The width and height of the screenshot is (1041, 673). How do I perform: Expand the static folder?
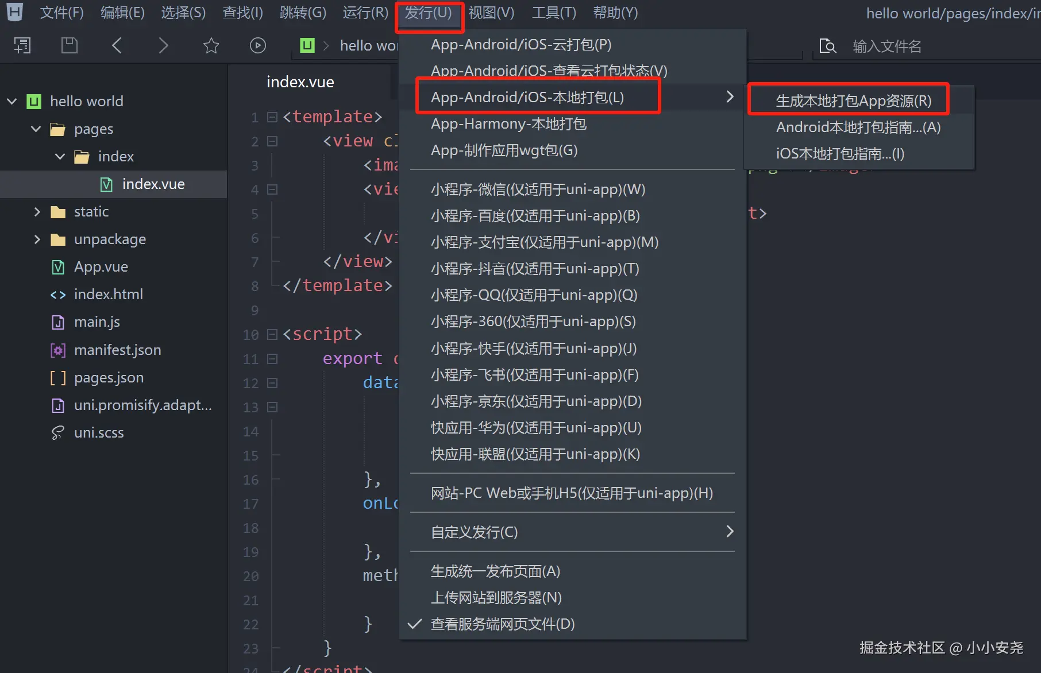[37, 212]
